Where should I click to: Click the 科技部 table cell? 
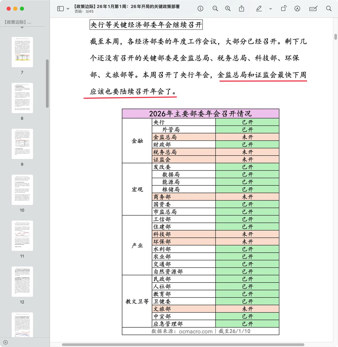pos(184,234)
